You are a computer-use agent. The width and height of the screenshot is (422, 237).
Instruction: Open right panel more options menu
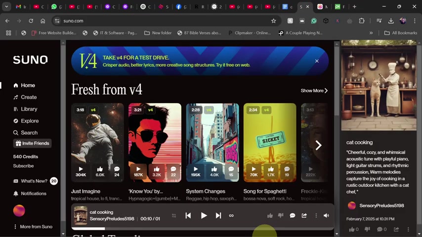408,229
